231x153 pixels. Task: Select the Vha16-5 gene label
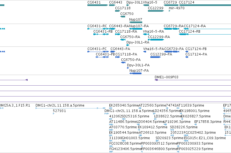coord(150,2)
